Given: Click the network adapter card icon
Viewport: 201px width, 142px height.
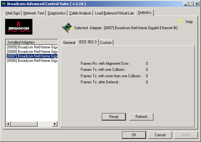Looking at the screenshot, I should pyautogui.click(x=67, y=28).
